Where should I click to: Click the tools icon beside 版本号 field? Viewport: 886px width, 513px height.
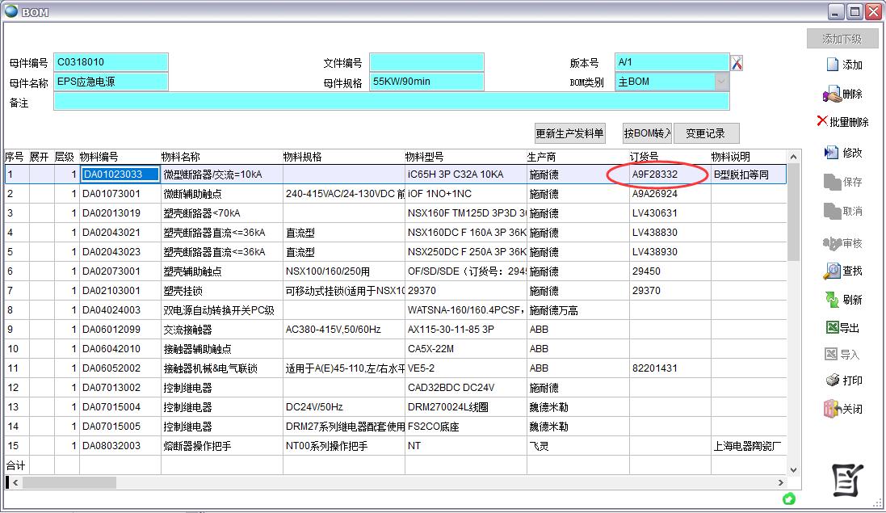[737, 63]
